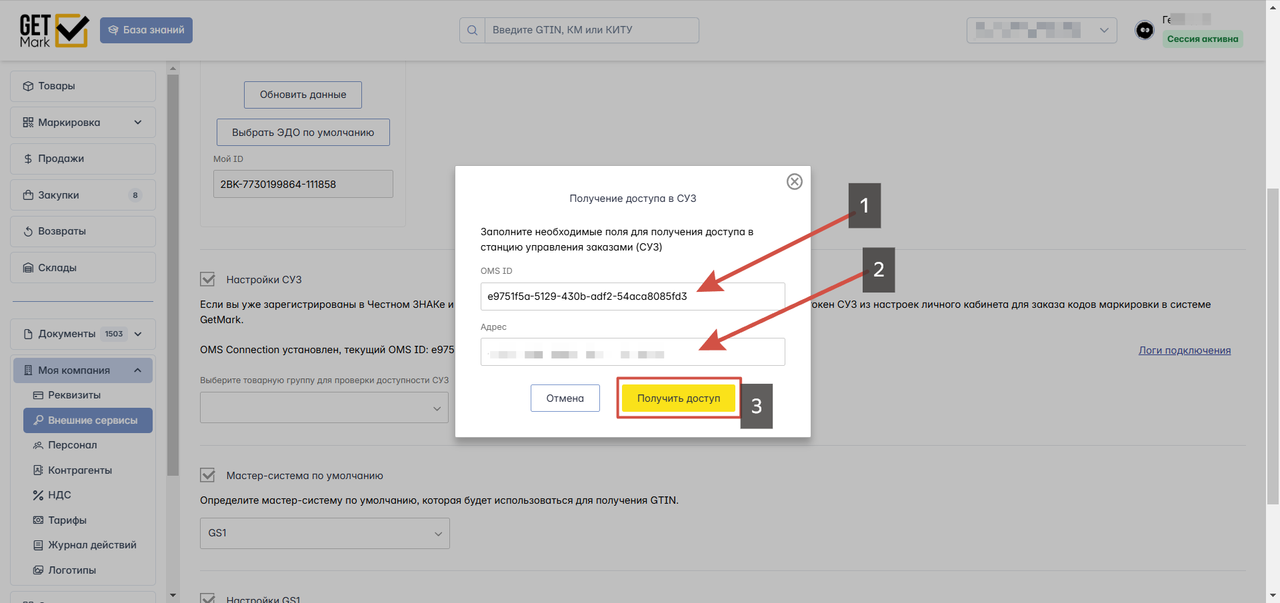This screenshot has height=603, width=1280.
Task: Click the Получить доступ button
Action: tap(679, 398)
